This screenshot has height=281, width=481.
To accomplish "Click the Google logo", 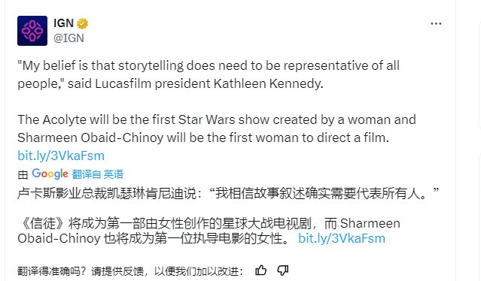I will pyautogui.click(x=50, y=174).
